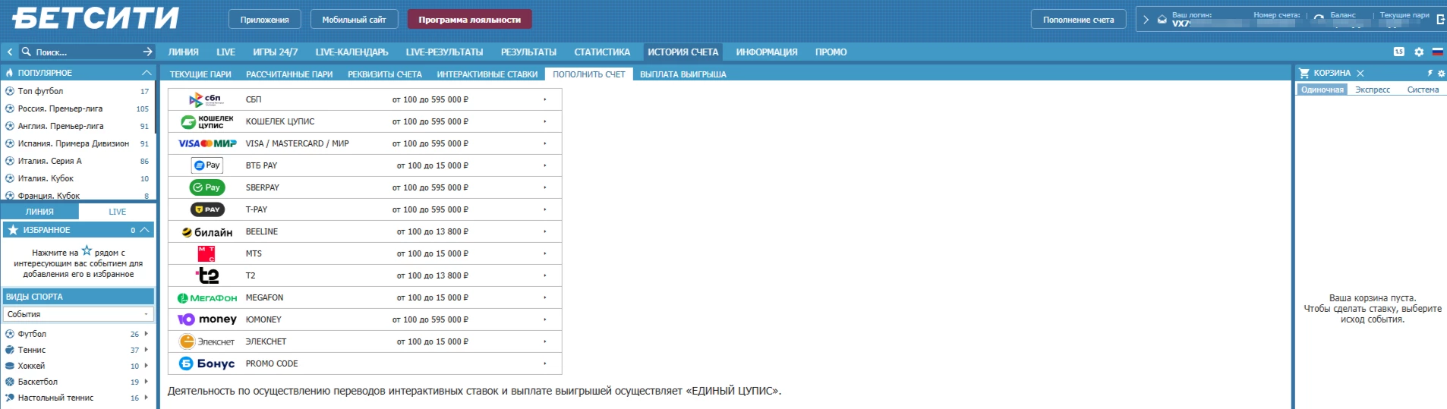Expand account panel with header chevron
The height and width of the screenshot is (409, 1447).
[1146, 20]
